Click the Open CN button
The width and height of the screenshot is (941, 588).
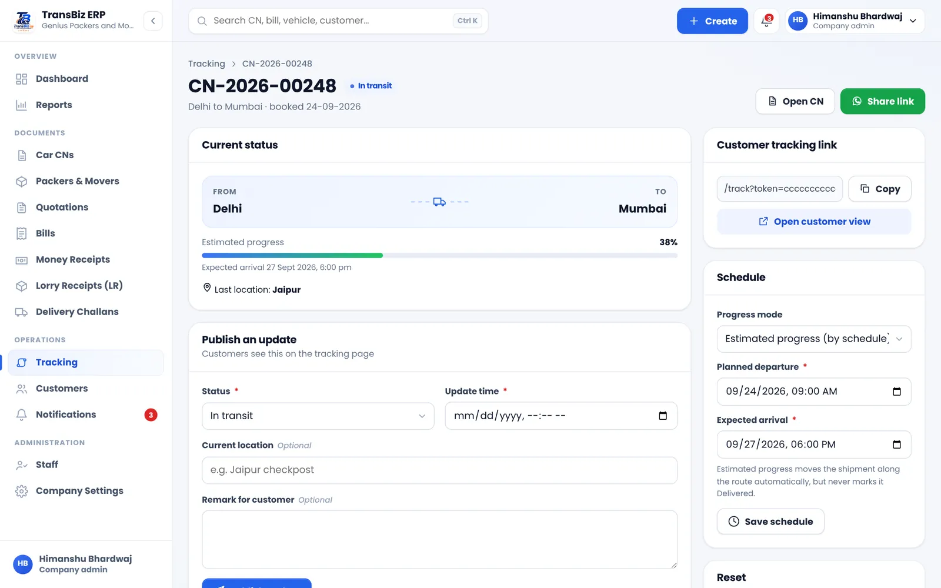tap(795, 101)
